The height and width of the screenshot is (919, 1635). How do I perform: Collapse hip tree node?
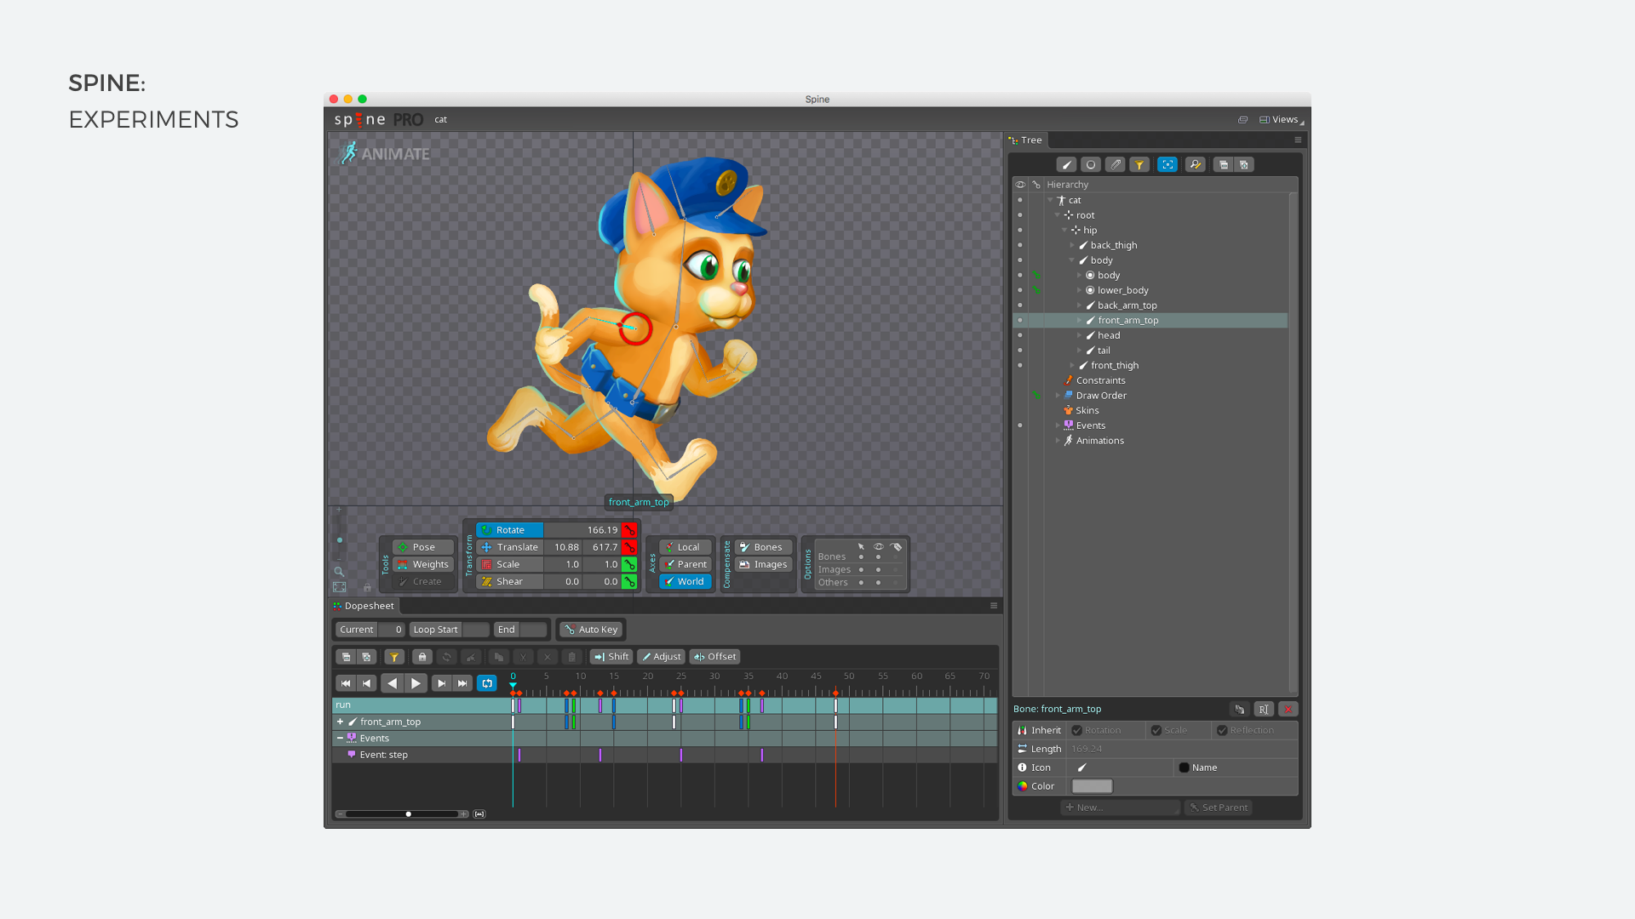point(1065,231)
